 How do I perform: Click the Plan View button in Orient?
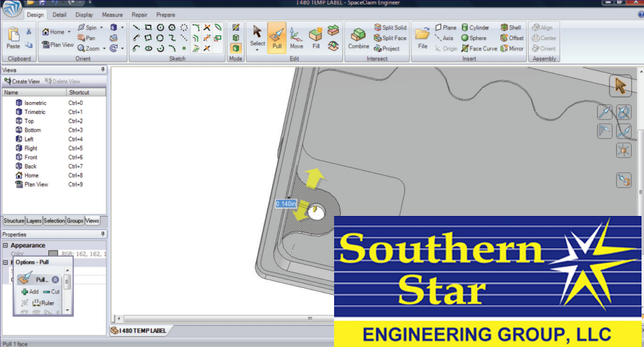[57, 45]
